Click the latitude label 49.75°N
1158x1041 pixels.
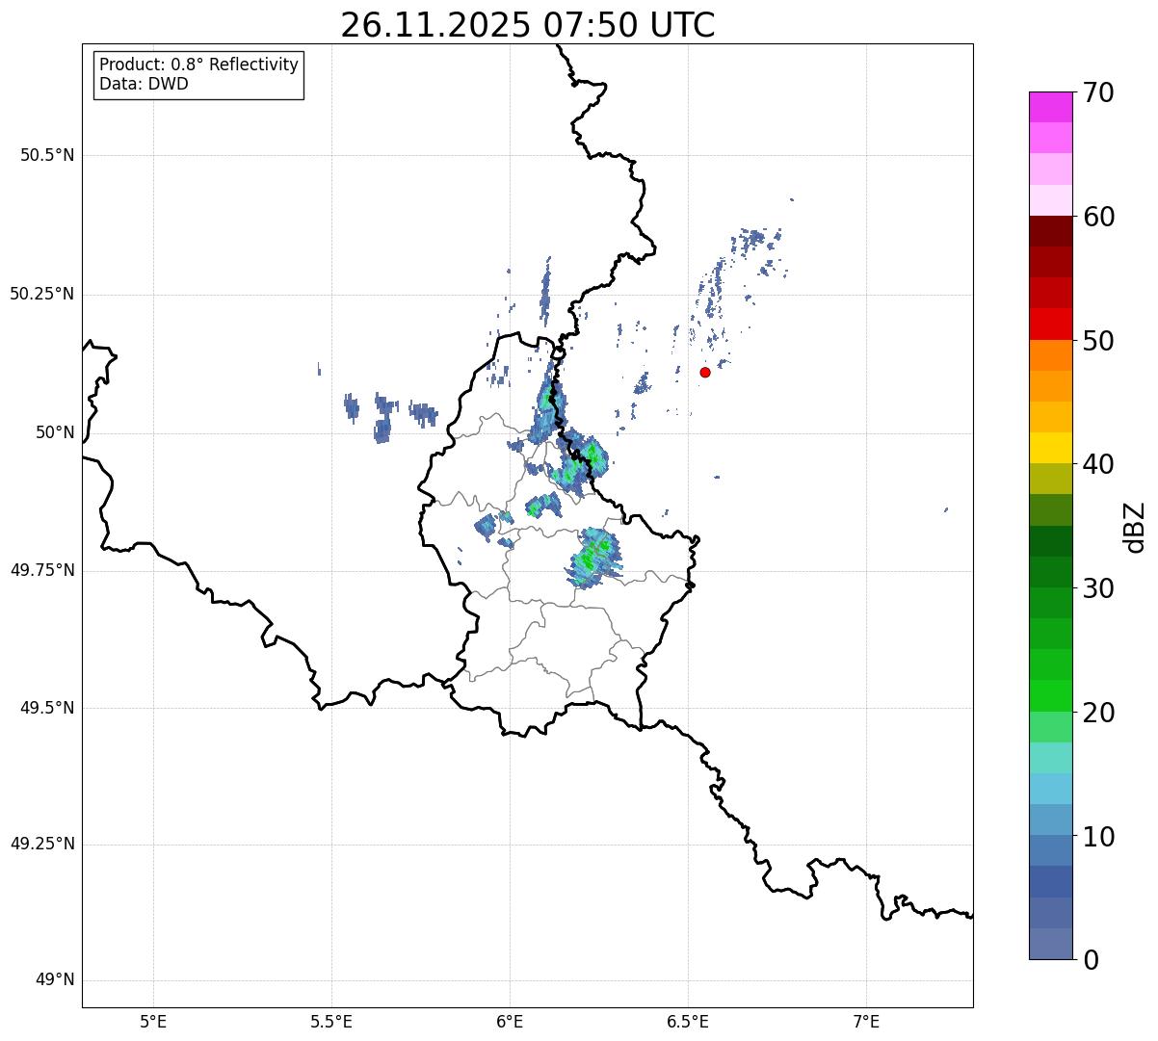tap(41, 570)
